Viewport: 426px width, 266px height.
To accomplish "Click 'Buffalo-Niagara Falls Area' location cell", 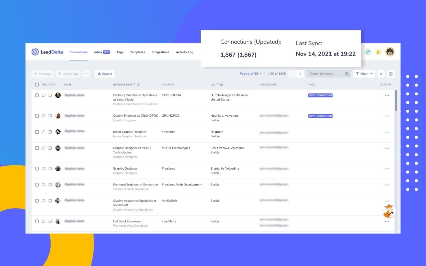I will point(229,95).
